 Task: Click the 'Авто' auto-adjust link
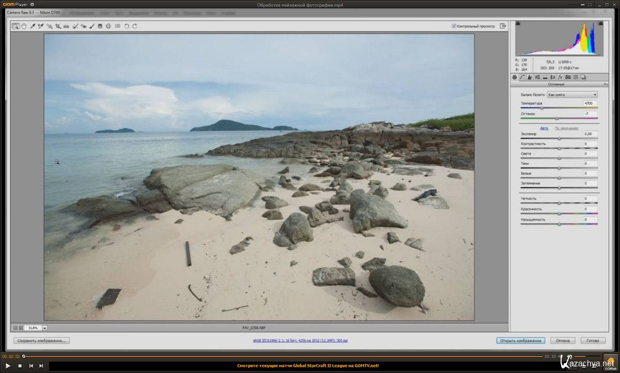click(544, 128)
